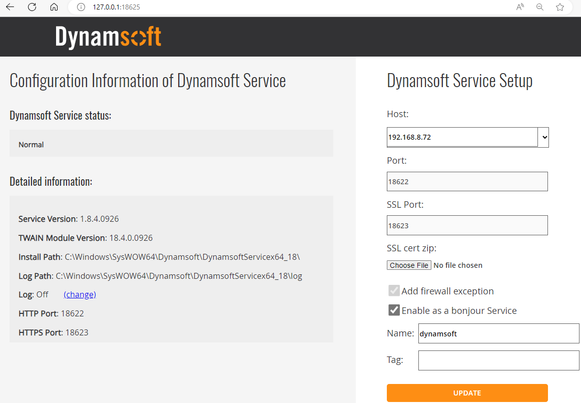Click the Host IP address text box
The height and width of the screenshot is (403, 581).
tap(461, 137)
